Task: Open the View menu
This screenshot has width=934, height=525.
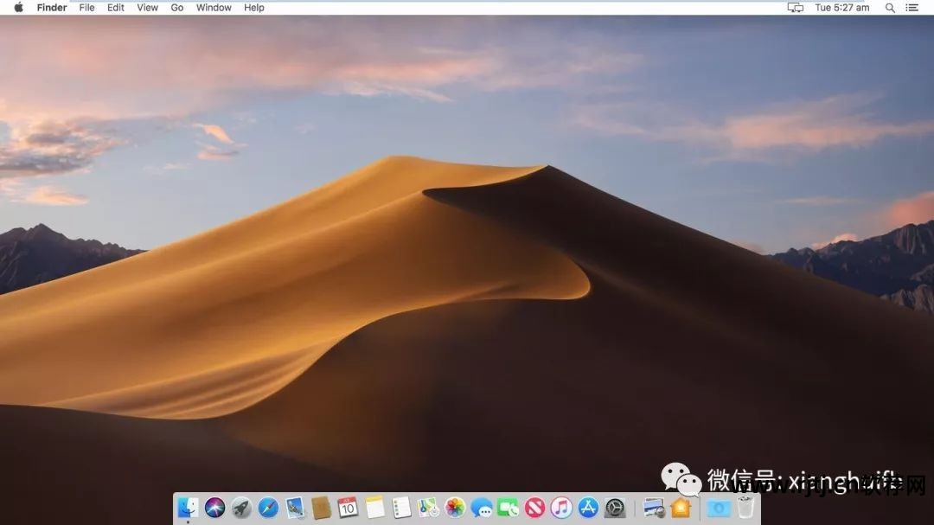Action: coord(147,8)
